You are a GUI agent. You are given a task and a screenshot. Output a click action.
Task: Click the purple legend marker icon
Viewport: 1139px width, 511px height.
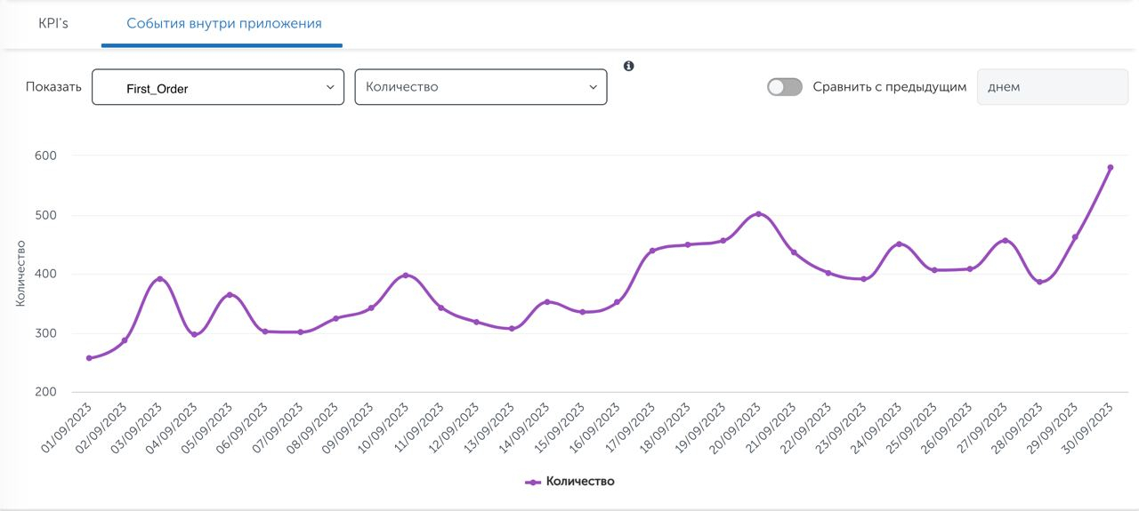[x=533, y=482]
